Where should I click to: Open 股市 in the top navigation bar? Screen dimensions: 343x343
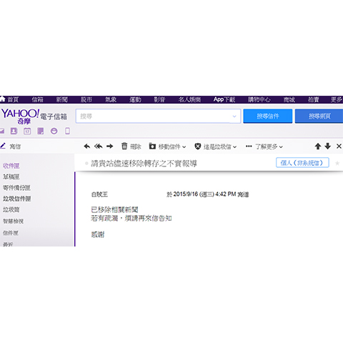click(86, 99)
